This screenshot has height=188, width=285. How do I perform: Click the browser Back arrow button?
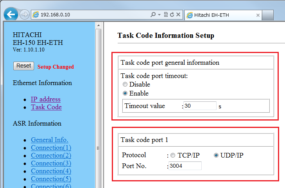pos(11,14)
